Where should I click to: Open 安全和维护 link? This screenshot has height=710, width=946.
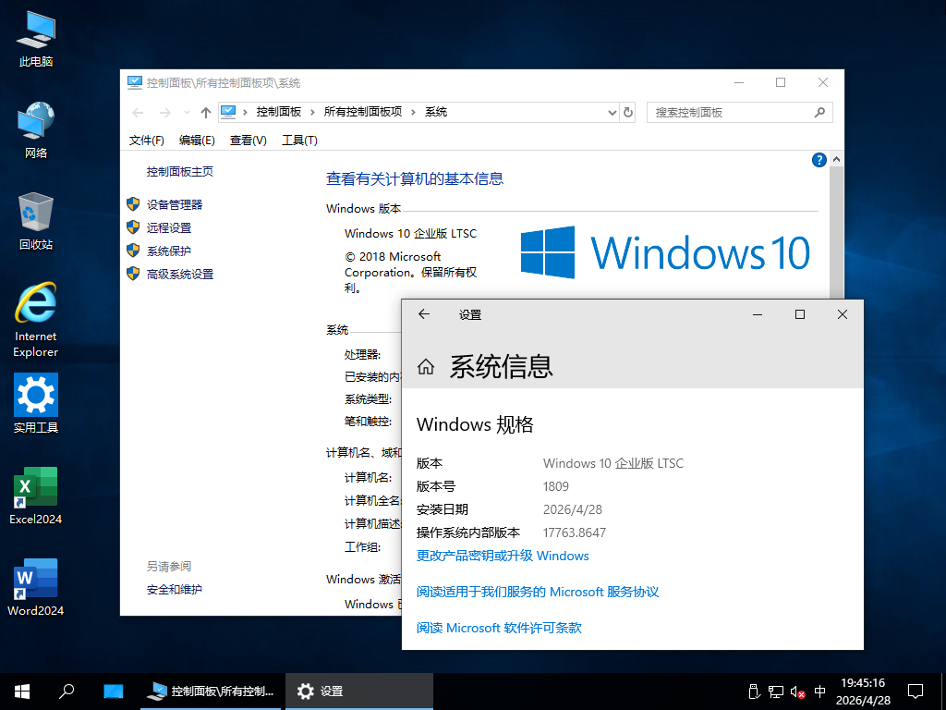click(175, 589)
